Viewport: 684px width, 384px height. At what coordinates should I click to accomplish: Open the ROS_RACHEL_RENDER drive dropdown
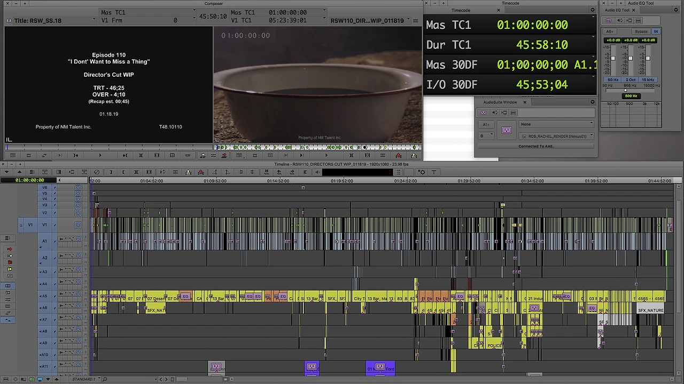556,136
